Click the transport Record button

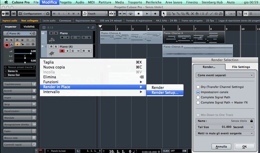[155, 13]
